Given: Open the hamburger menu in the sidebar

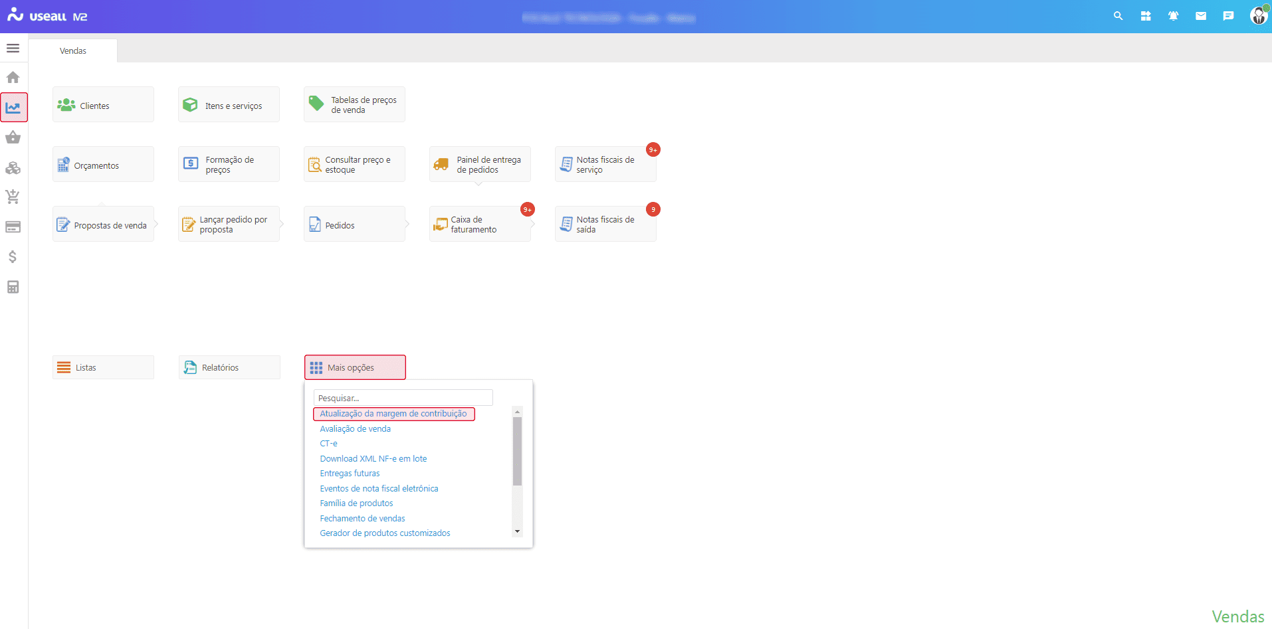Looking at the screenshot, I should (13, 48).
